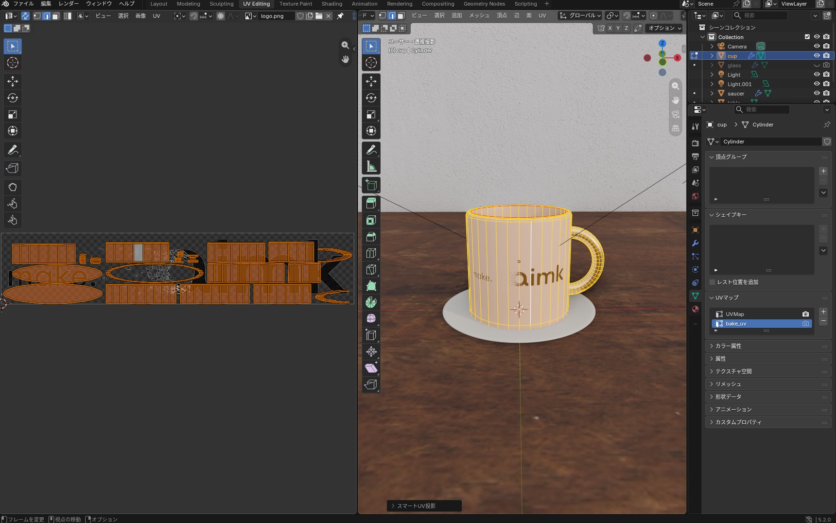Select the Annotate tool in UV editor

[x=13, y=150]
